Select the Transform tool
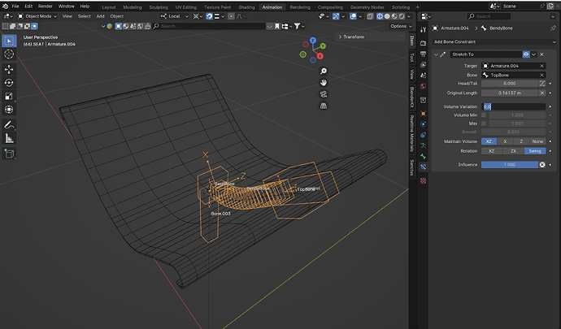This screenshot has height=329, width=561. pos(9,110)
